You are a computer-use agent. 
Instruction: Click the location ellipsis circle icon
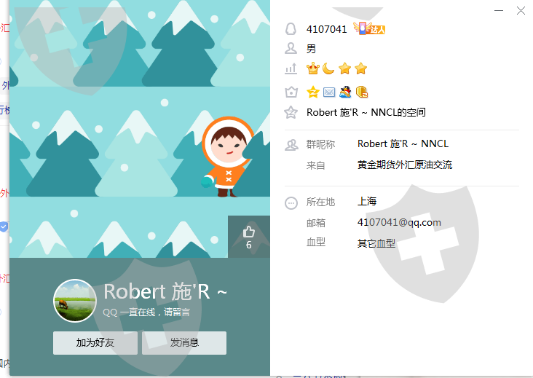pyautogui.click(x=291, y=203)
